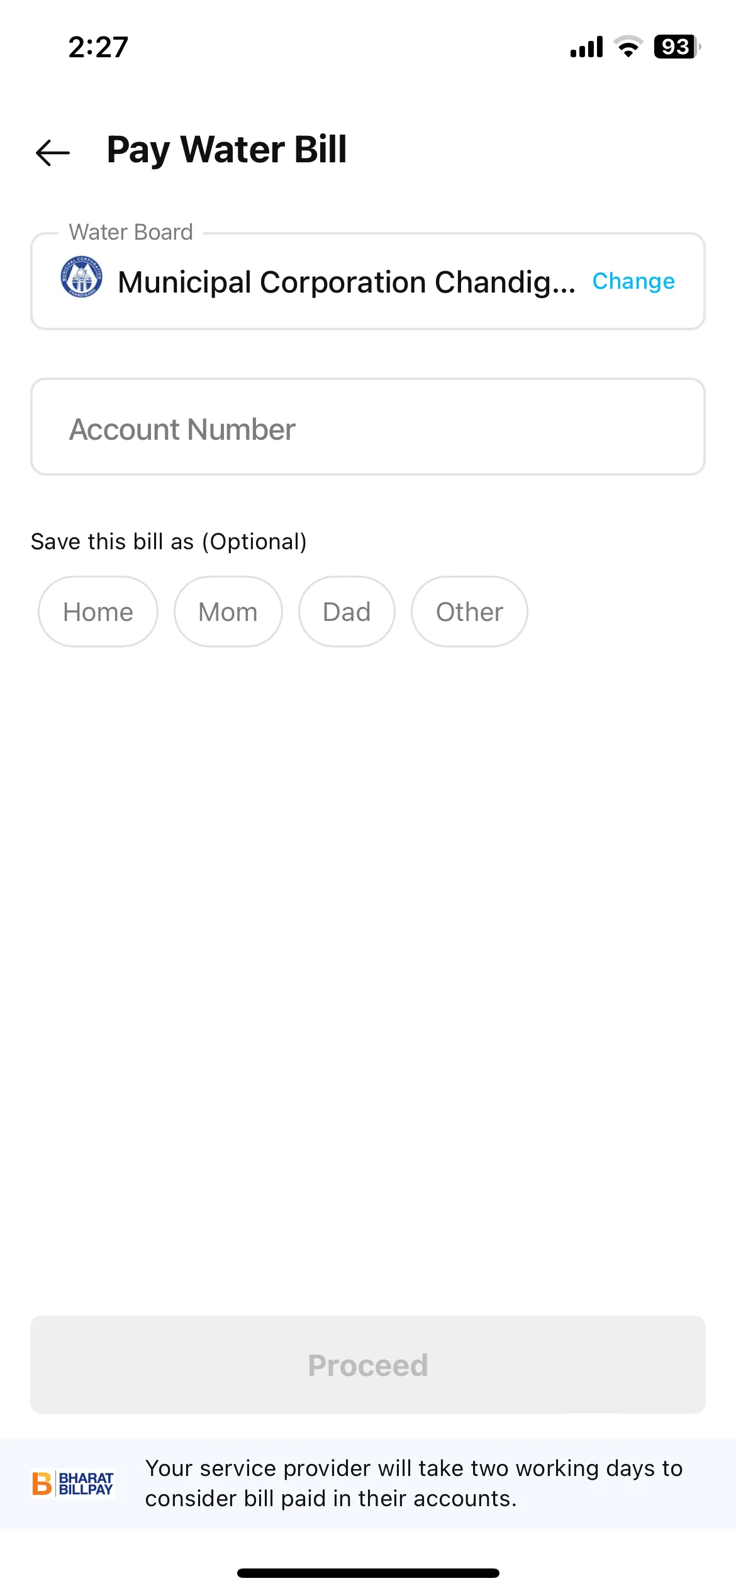This screenshot has width=736, height=1593.
Task: Select the Dad bill label chip
Action: point(347,612)
